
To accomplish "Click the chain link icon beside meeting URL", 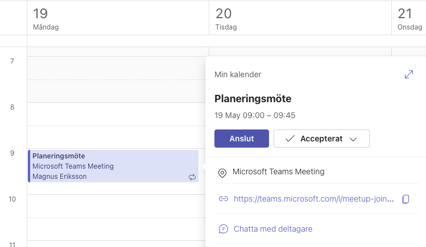I will point(224,199).
